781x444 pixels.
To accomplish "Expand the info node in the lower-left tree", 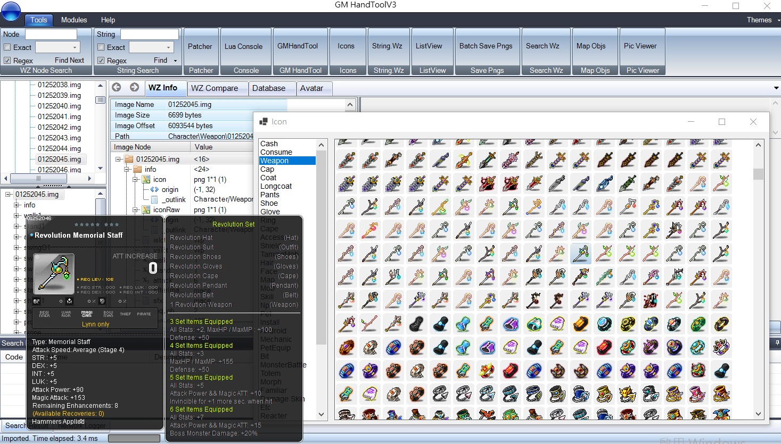I will coord(17,205).
